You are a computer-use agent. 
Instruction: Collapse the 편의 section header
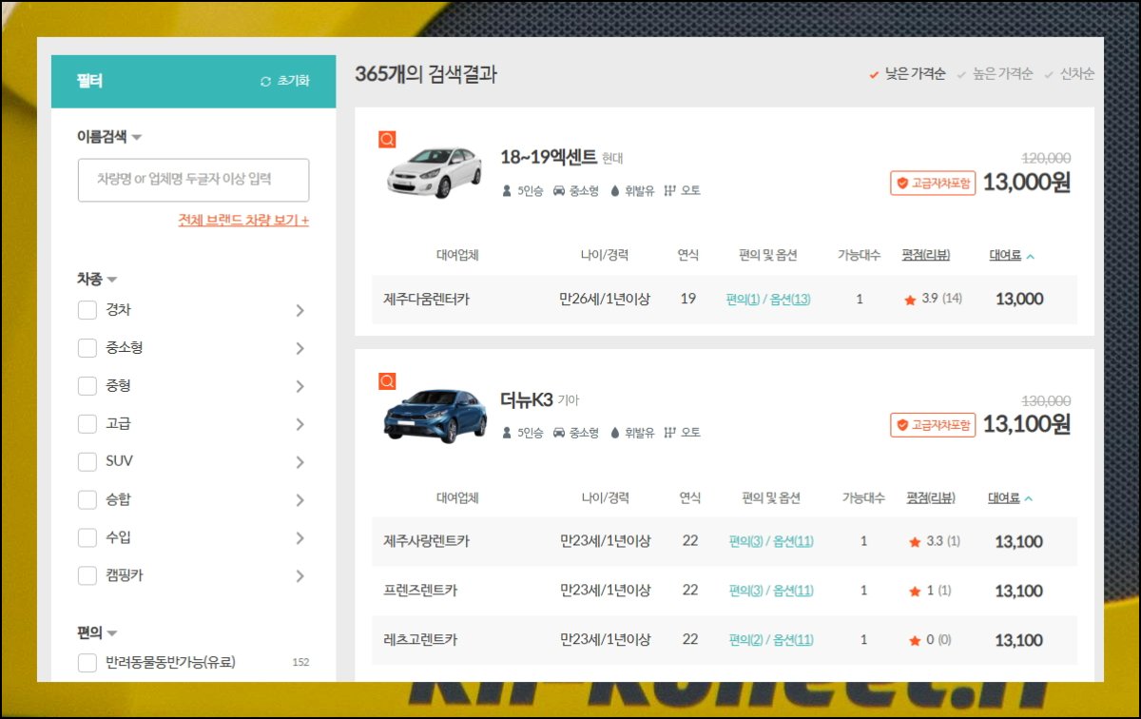97,632
